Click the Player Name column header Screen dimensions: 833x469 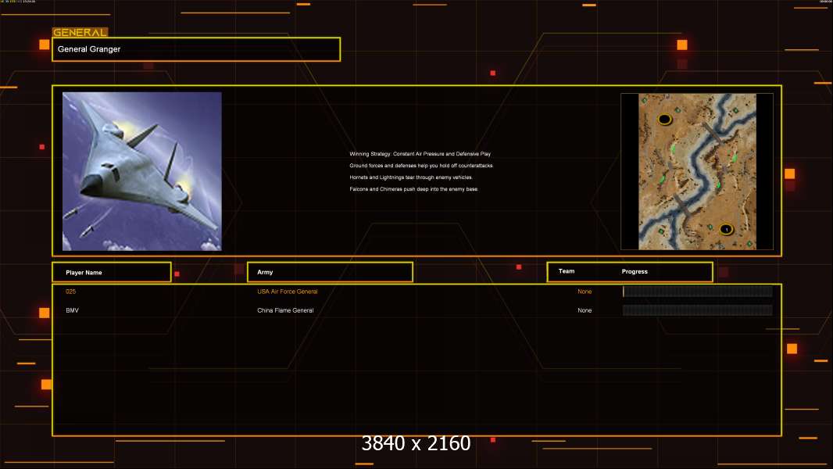(112, 272)
